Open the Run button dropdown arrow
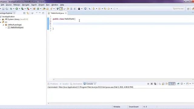 coord(19,9)
